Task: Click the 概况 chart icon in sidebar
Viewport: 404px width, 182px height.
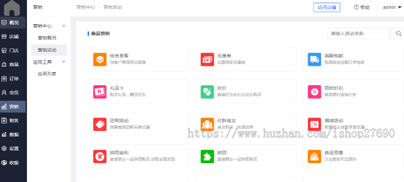Action: [4, 22]
